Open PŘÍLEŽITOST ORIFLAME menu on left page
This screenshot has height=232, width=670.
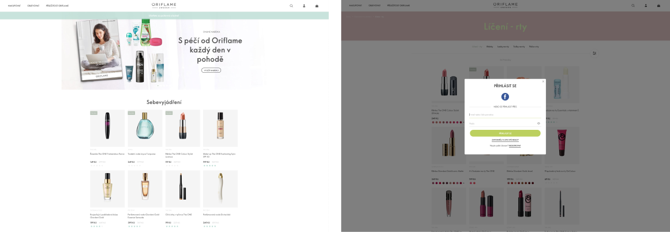(57, 6)
